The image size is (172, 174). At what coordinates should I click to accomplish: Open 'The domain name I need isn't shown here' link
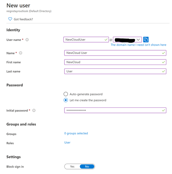pyautogui.click(x=138, y=45)
